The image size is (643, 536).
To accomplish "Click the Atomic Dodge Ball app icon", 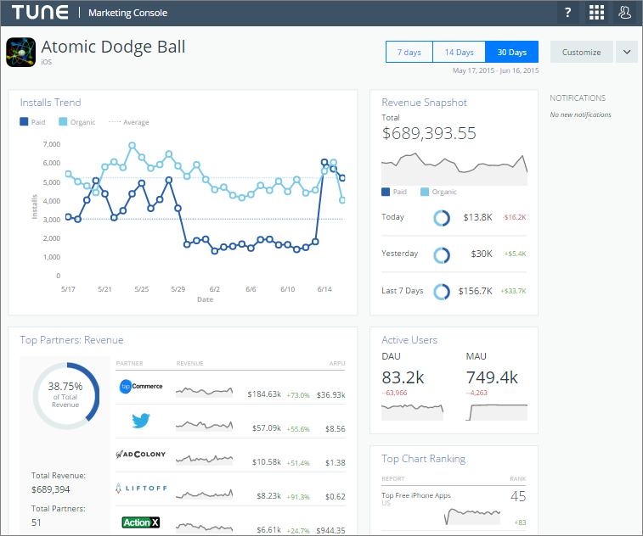I will click(21, 52).
